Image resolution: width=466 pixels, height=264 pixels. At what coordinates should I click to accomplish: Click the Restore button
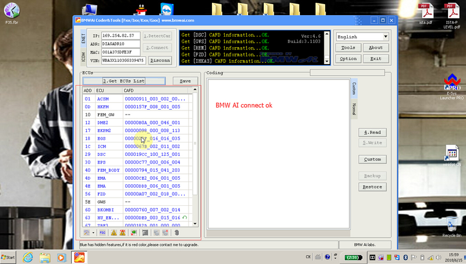coord(372,187)
